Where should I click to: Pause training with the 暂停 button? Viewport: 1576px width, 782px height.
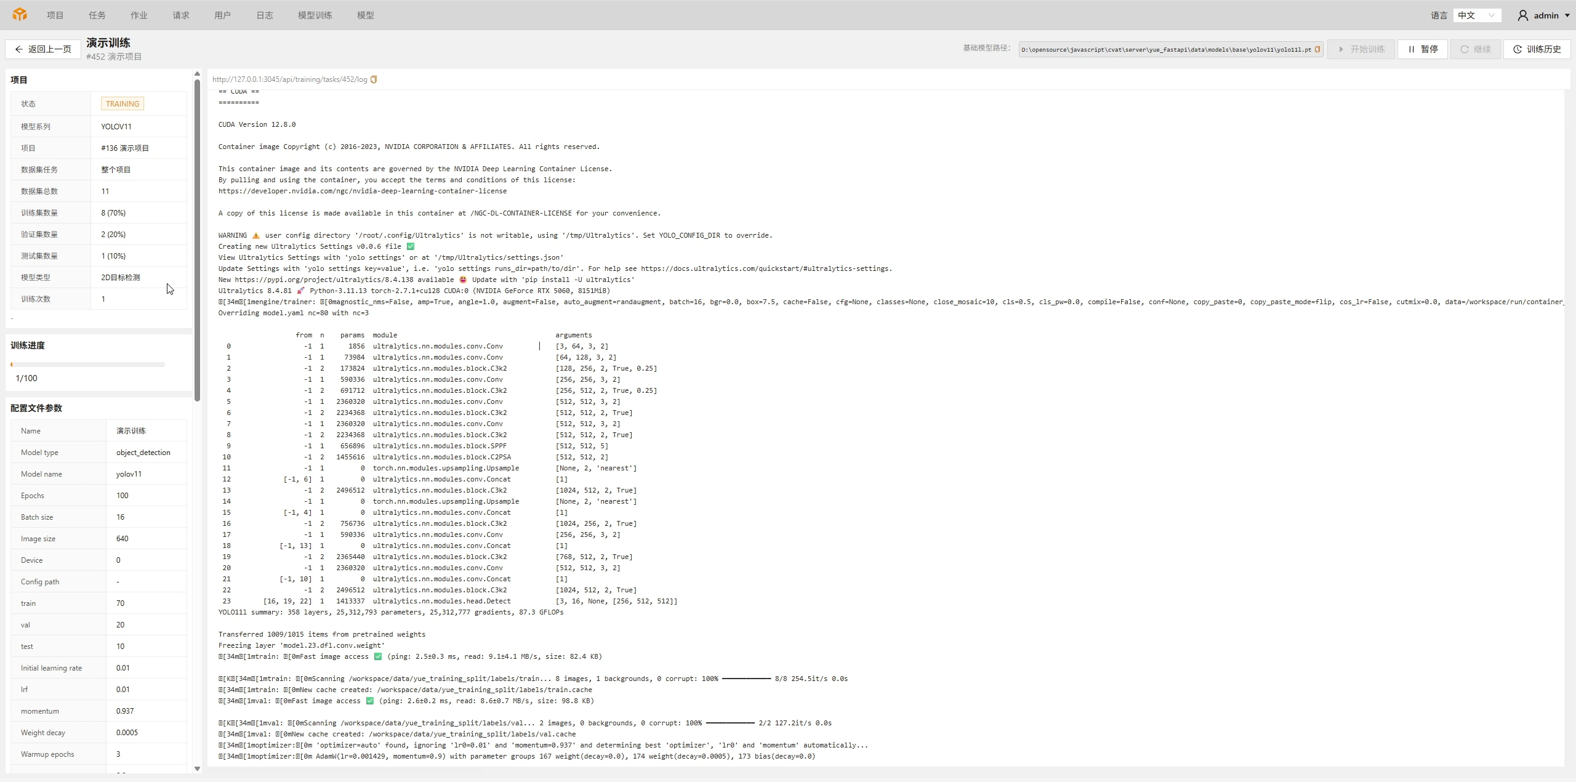tap(1423, 49)
